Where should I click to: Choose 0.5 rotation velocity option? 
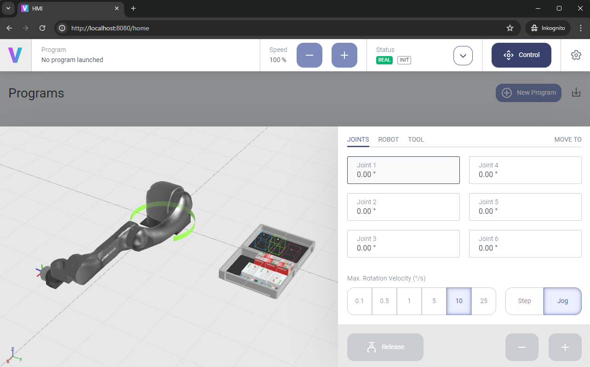pos(384,301)
